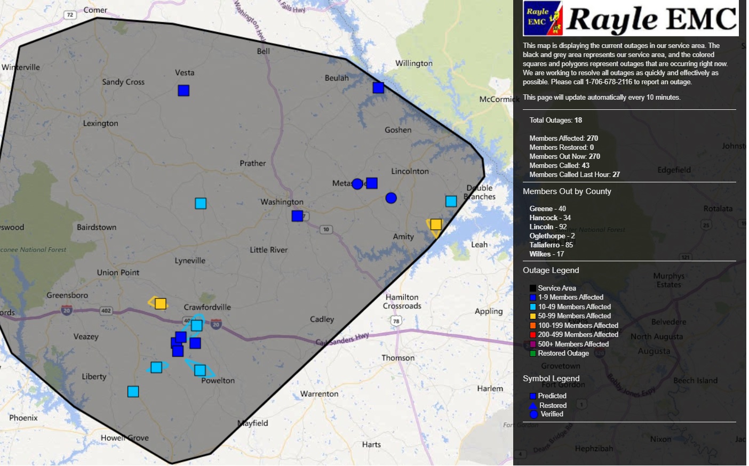Open the blue square outage beside Metasville circle
The image size is (749, 466).
coord(372,183)
